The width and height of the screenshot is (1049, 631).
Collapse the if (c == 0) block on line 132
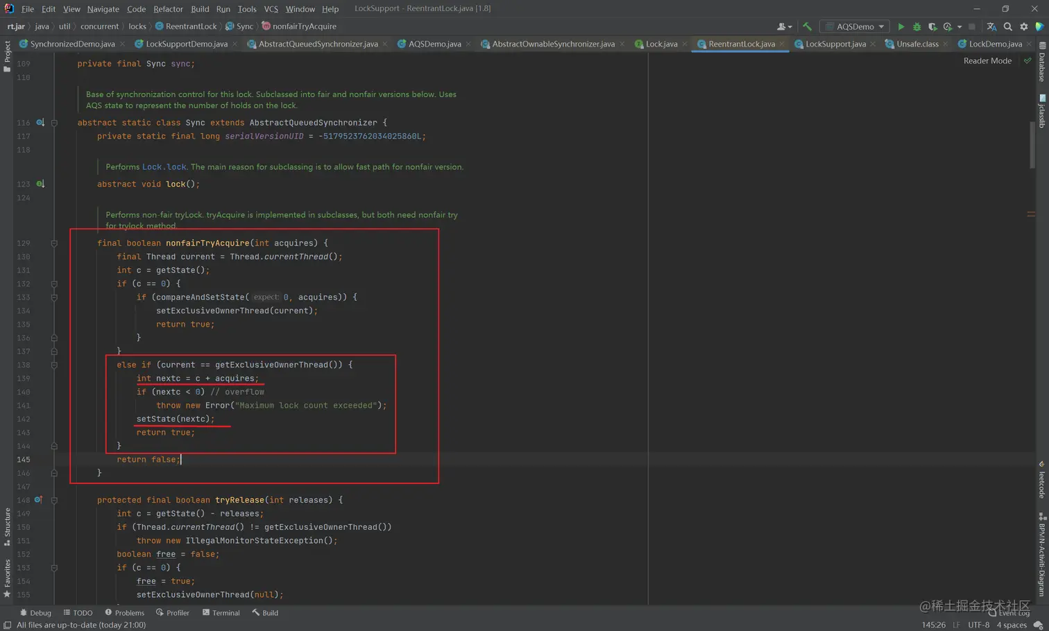point(54,284)
